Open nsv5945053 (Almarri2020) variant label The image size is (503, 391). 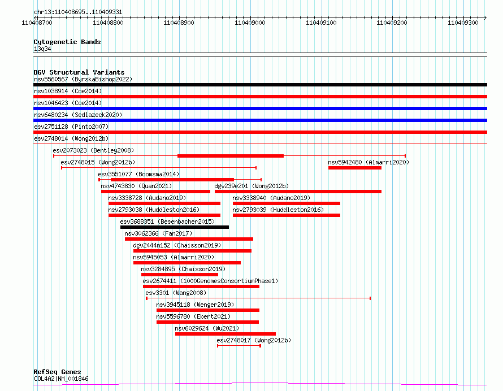coord(174,257)
